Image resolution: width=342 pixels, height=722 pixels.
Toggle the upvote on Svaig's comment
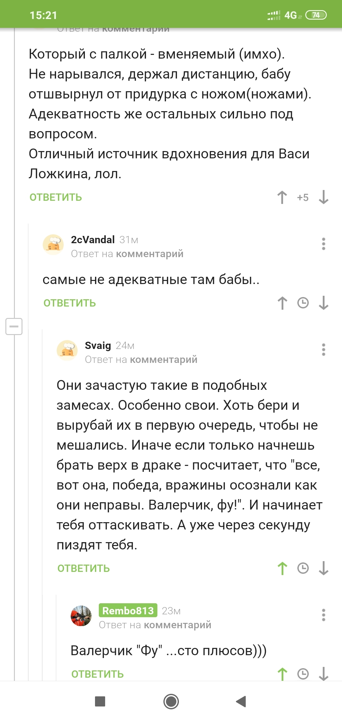pos(282,568)
